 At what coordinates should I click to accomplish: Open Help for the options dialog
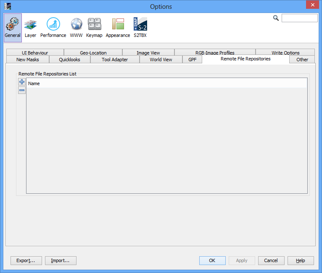pos(301,260)
